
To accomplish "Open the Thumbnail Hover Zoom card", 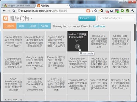I will (78, 84).
